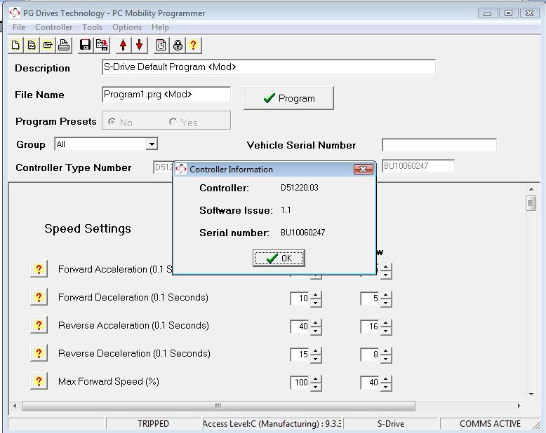Close the Controller Information dialog
This screenshot has width=546, height=433.
[x=364, y=170]
